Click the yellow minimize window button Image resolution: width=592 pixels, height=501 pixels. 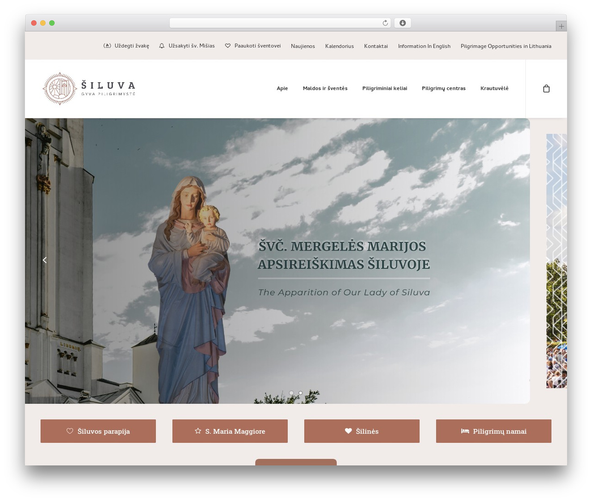(x=43, y=23)
